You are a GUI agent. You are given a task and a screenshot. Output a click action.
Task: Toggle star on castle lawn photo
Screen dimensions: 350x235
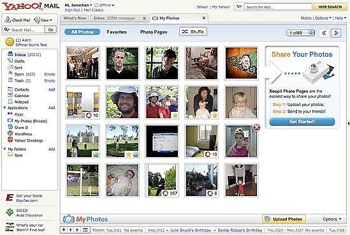[128, 154]
